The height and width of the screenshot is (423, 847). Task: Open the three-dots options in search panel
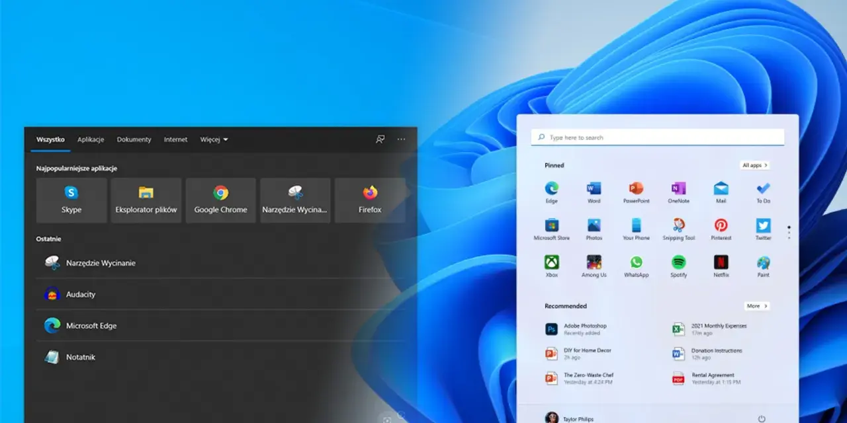401,139
